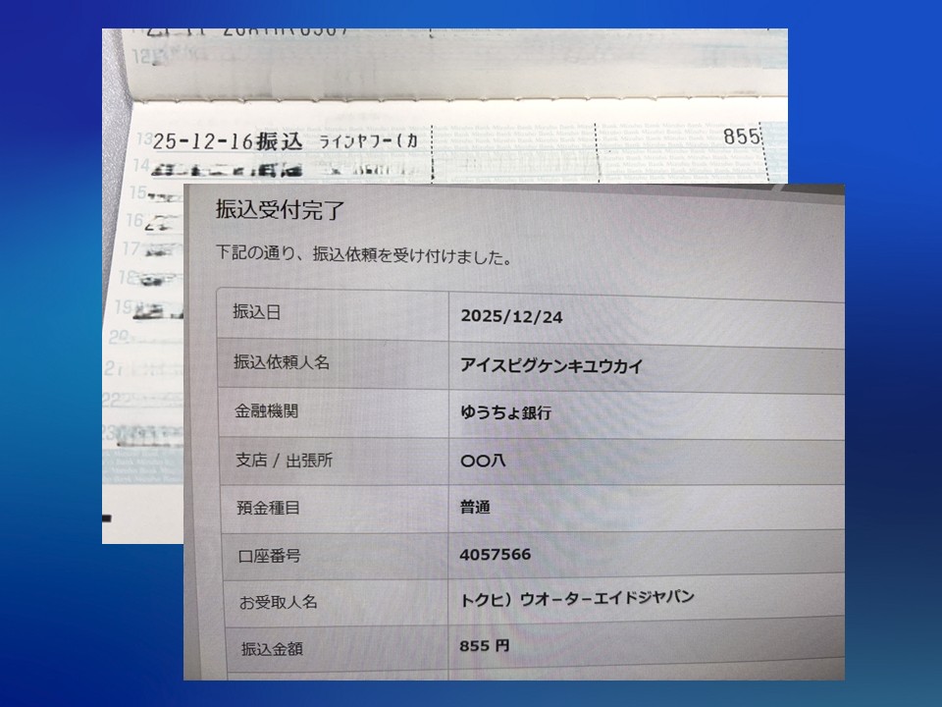This screenshot has height=707, width=942.
Task: Click the 855 amount in the passbook photo
Action: point(742,136)
